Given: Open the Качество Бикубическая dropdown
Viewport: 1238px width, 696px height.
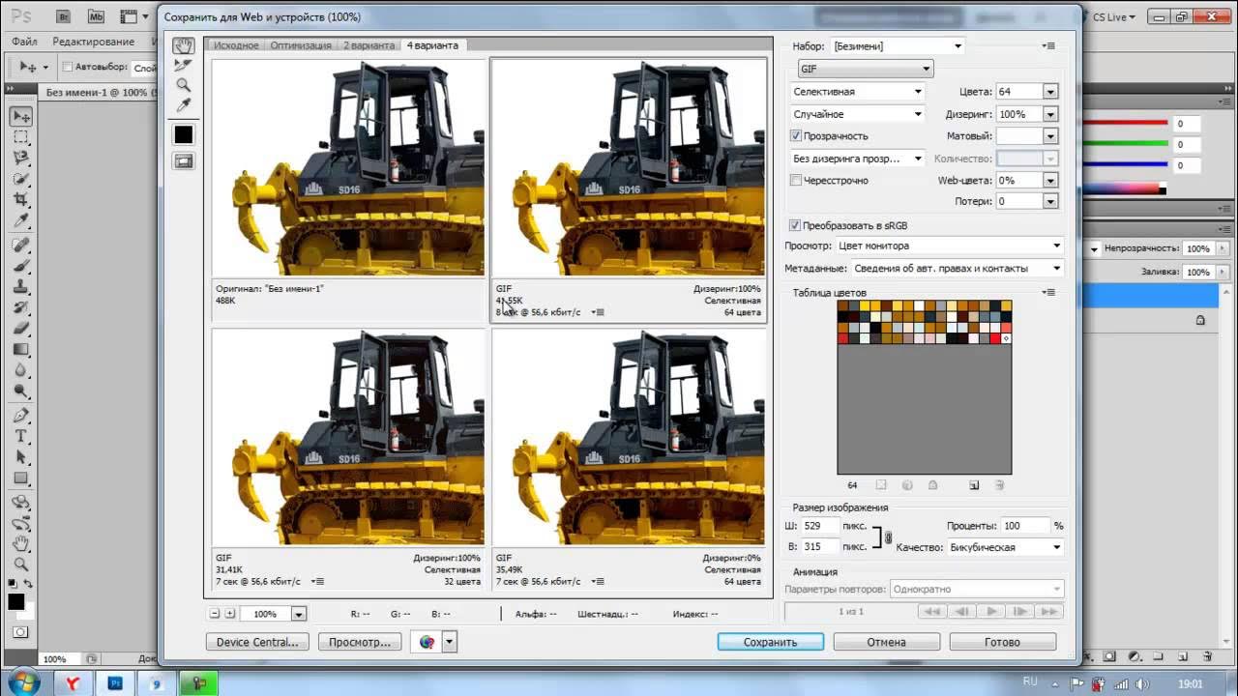Looking at the screenshot, I should 1005,547.
